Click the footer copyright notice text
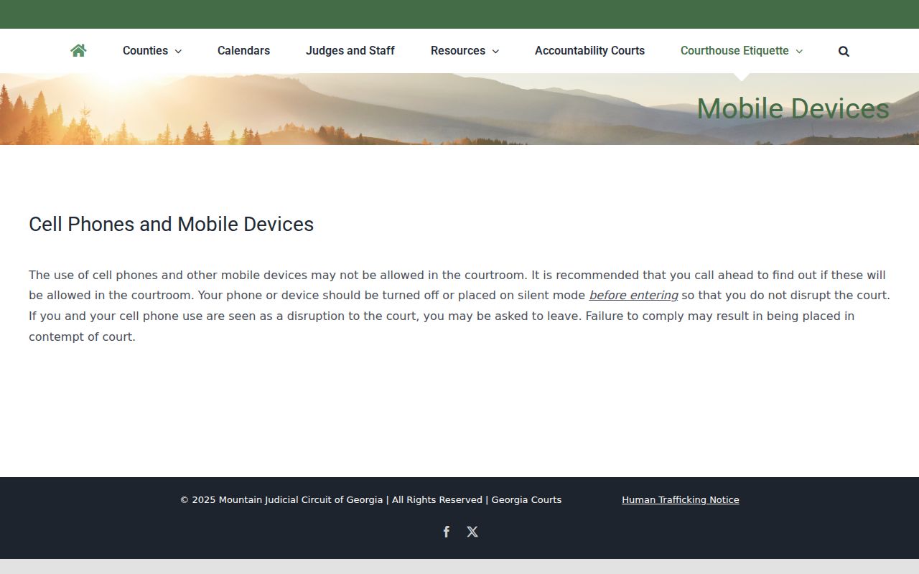 pos(370,499)
